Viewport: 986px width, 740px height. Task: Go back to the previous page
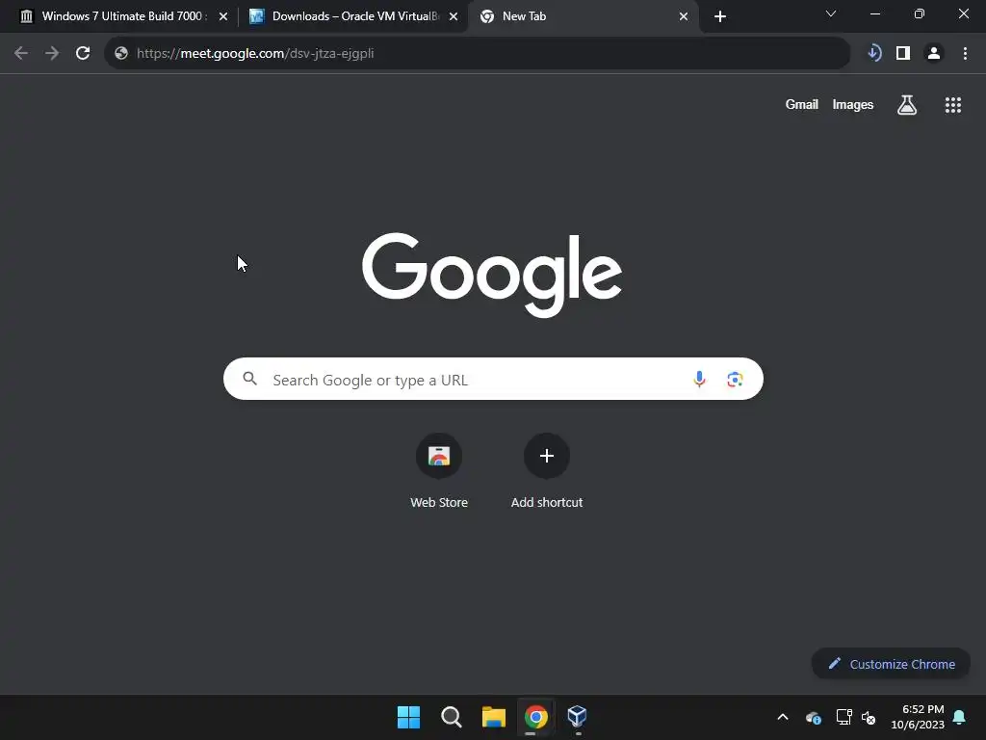tap(21, 54)
